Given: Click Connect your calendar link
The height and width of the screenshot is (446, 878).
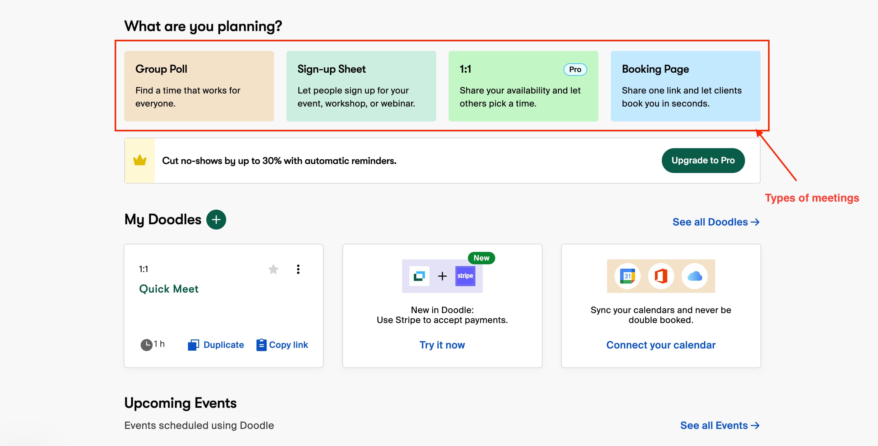Looking at the screenshot, I should 661,345.
